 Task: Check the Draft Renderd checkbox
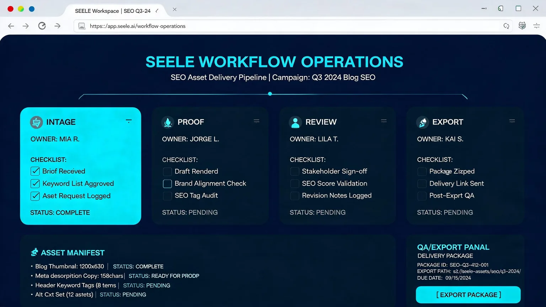click(167, 172)
